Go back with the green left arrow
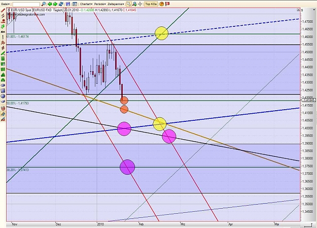Screen dimensions: 317x228 tap(50, 4)
